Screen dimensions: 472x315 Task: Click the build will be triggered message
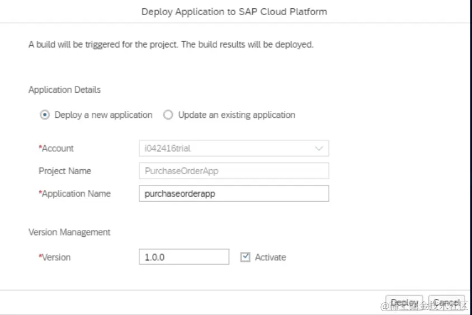pyautogui.click(x=171, y=45)
